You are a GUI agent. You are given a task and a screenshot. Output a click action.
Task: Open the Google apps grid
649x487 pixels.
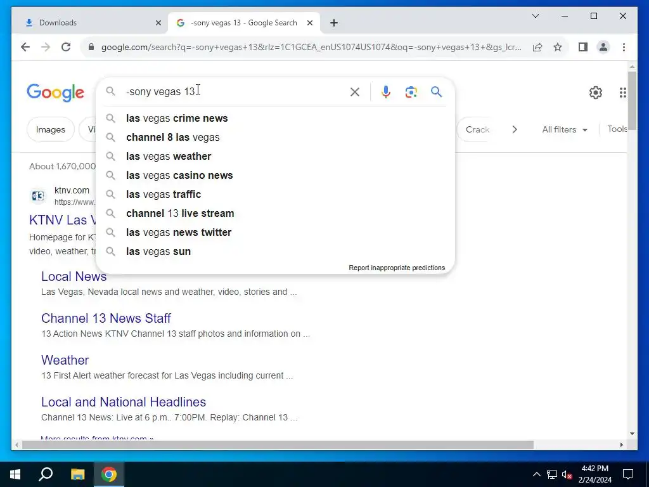(622, 93)
